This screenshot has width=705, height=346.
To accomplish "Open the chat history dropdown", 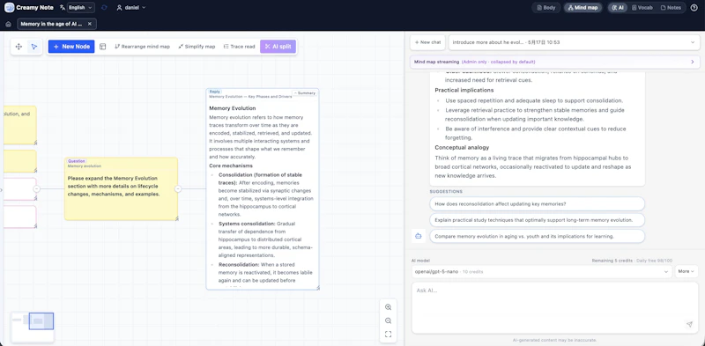I will tap(575, 42).
